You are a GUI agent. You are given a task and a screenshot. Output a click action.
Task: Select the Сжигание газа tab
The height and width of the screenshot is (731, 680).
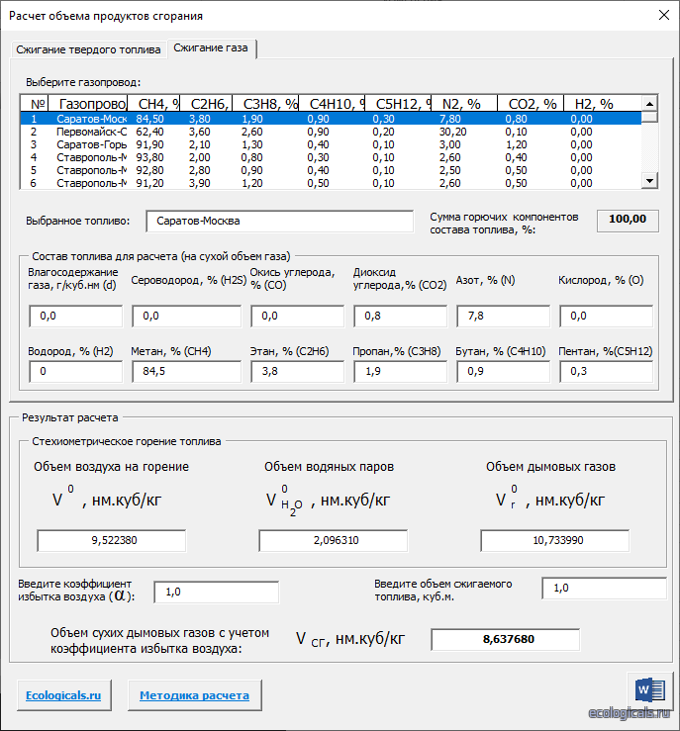point(211,48)
